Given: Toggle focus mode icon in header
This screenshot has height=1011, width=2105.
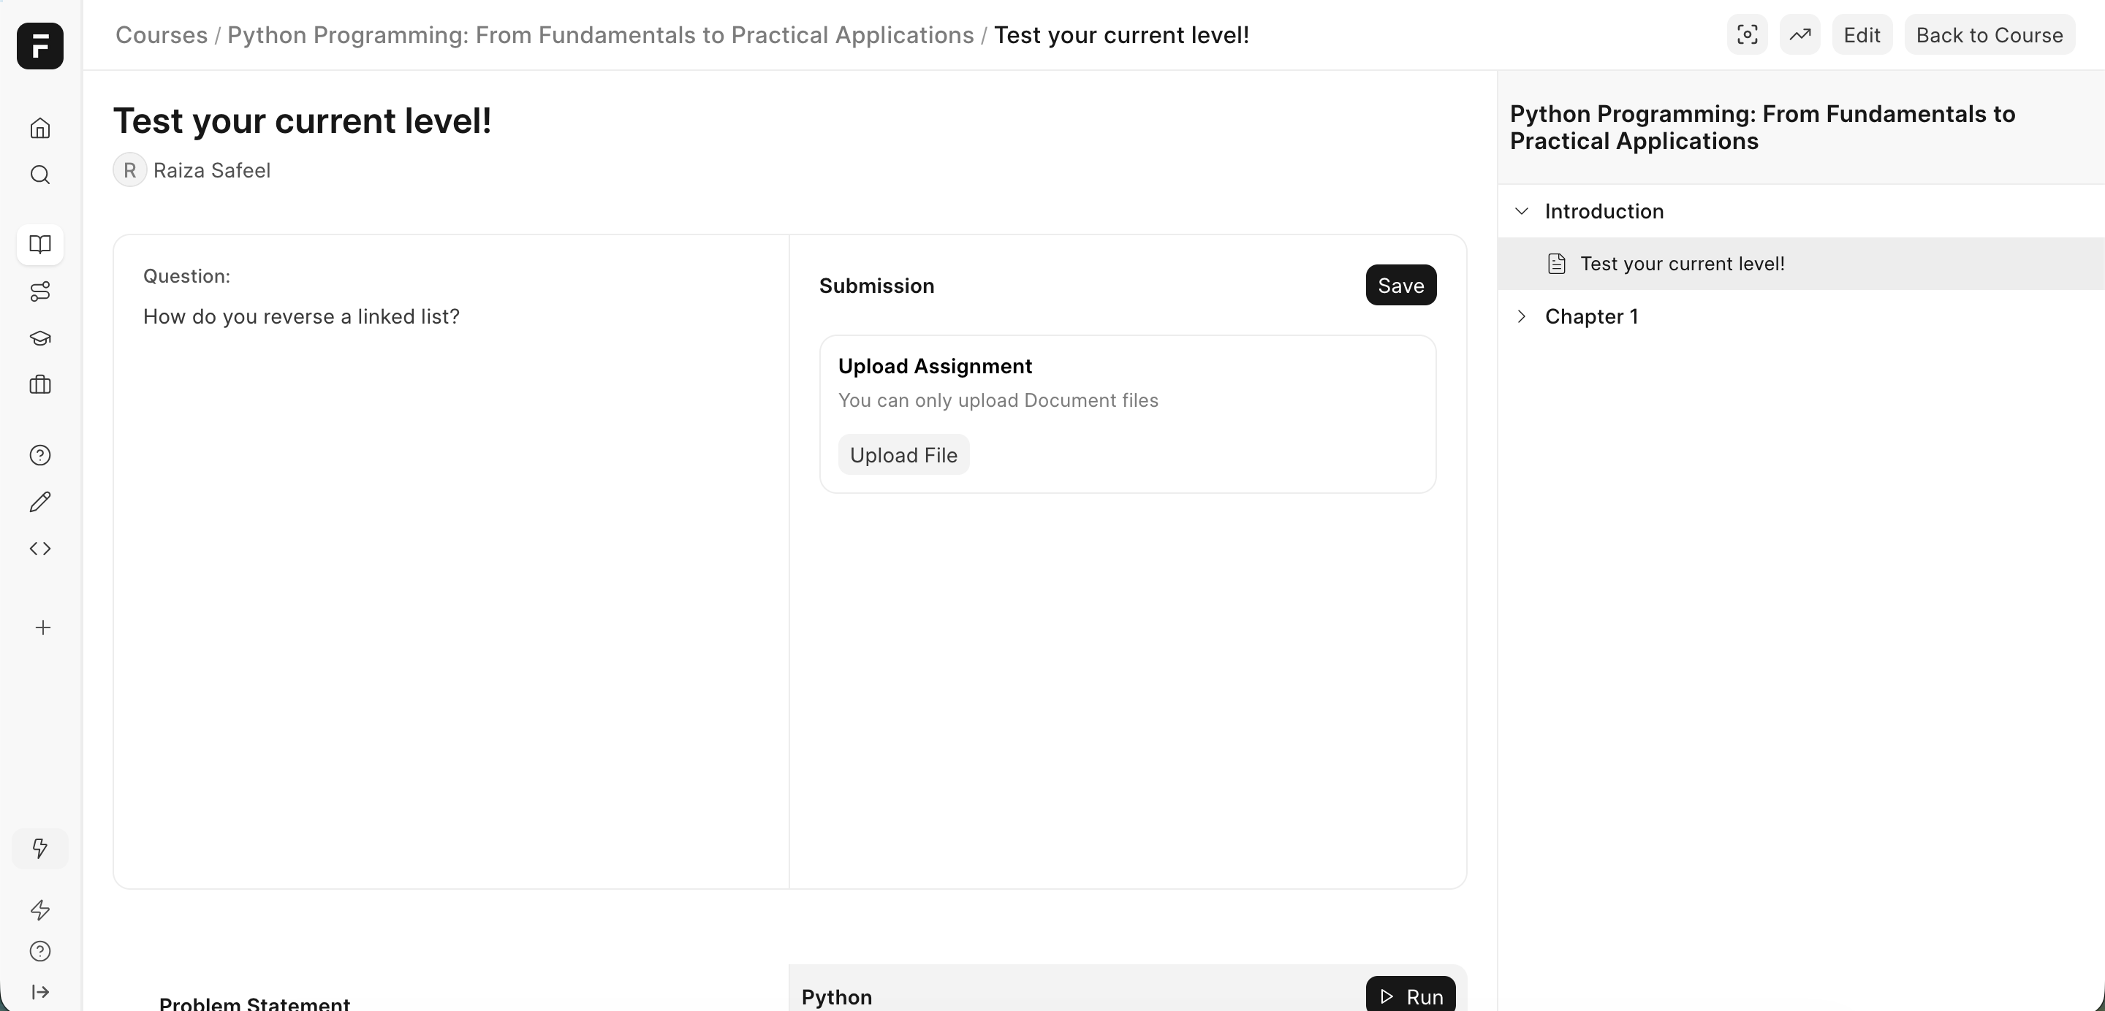Looking at the screenshot, I should (1747, 35).
